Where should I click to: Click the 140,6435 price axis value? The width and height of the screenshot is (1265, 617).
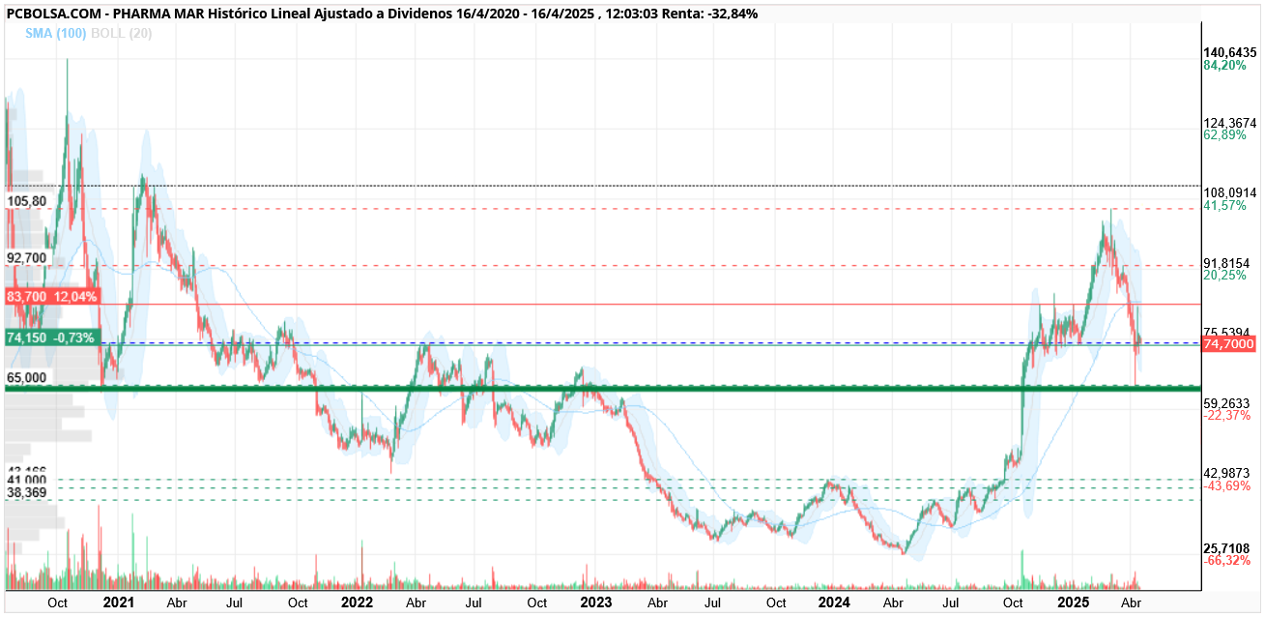pos(1229,52)
